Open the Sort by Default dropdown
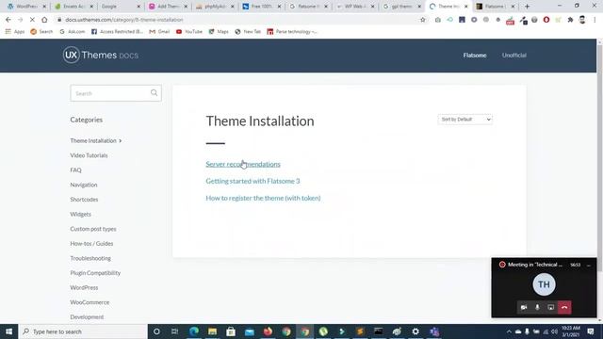The height and width of the screenshot is (339, 603). (464, 120)
